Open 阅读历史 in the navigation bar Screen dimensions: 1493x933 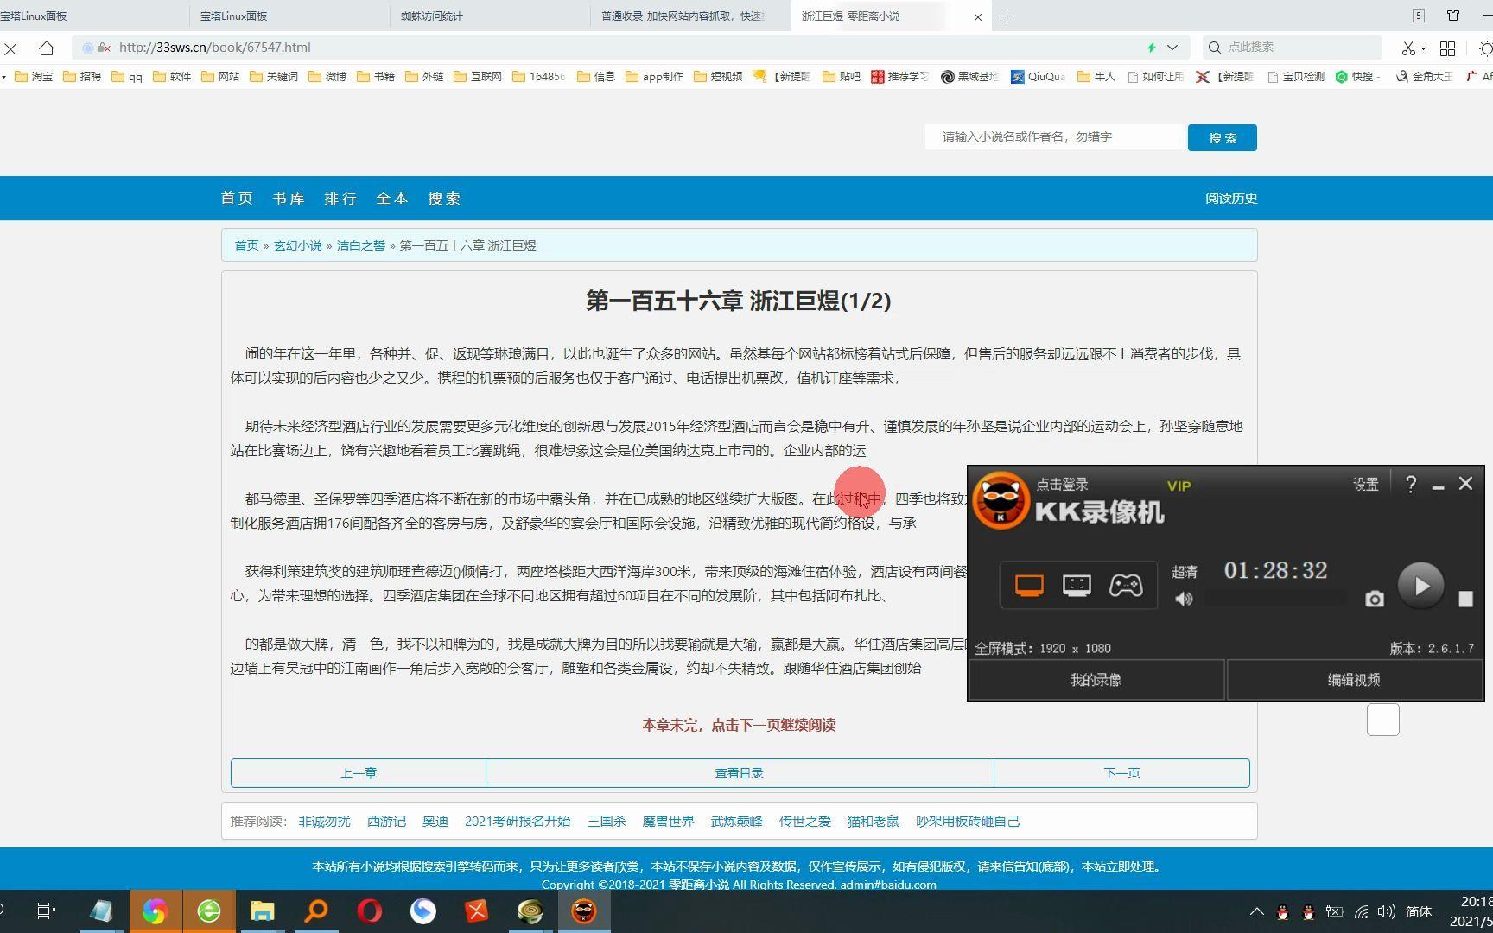[x=1231, y=199]
